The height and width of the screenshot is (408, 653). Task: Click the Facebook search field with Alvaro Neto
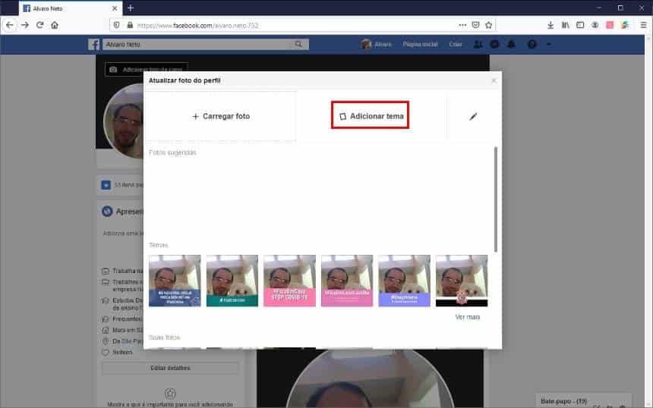pos(198,44)
